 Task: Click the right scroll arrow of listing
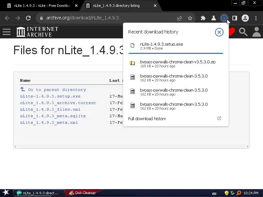click(248, 146)
